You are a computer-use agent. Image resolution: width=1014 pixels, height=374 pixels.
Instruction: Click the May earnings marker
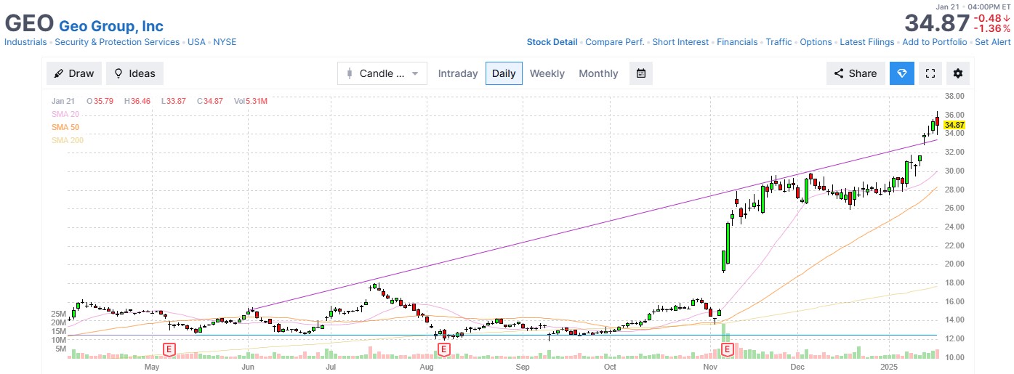click(169, 349)
